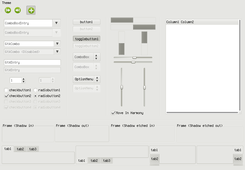Select tab2 in bottom-tabbed notebook
Image resolution: width=245 pixels, height=170 pixels.
tap(94, 161)
